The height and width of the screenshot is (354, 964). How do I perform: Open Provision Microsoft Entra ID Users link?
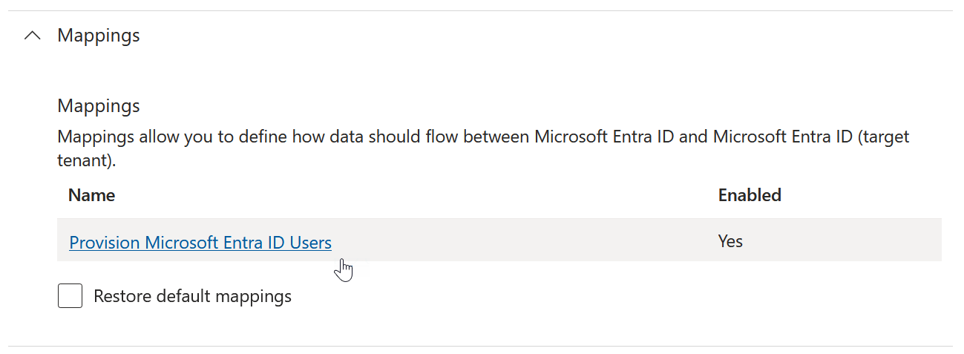tap(200, 242)
